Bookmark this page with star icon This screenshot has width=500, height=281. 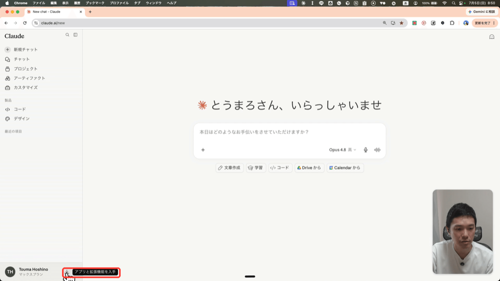(x=401, y=23)
